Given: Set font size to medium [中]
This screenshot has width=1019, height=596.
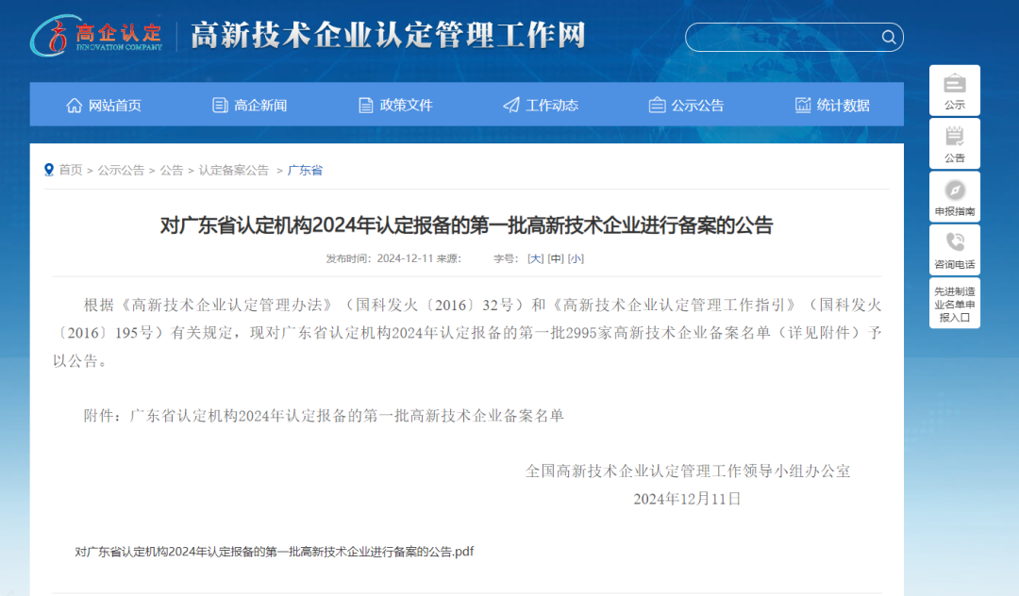Looking at the screenshot, I should (x=556, y=258).
